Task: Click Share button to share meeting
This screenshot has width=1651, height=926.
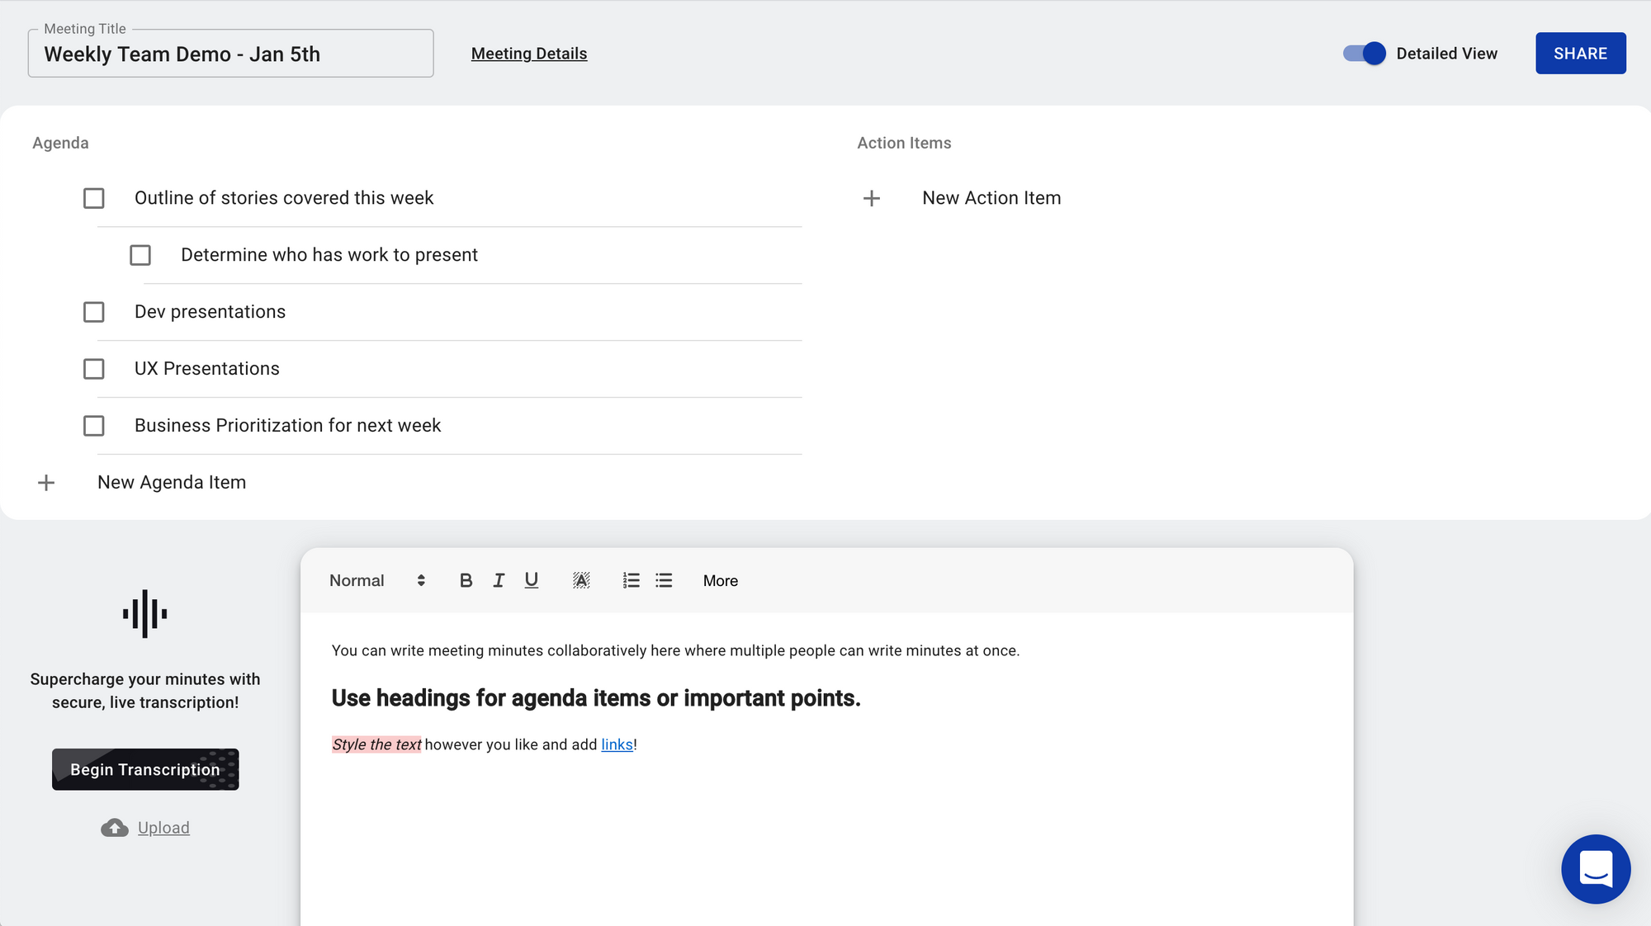Action: point(1581,52)
